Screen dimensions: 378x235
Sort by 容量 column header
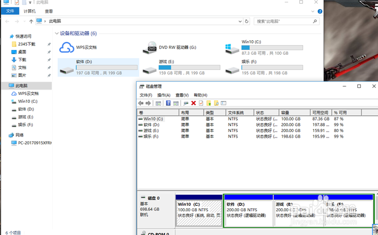(x=294, y=113)
